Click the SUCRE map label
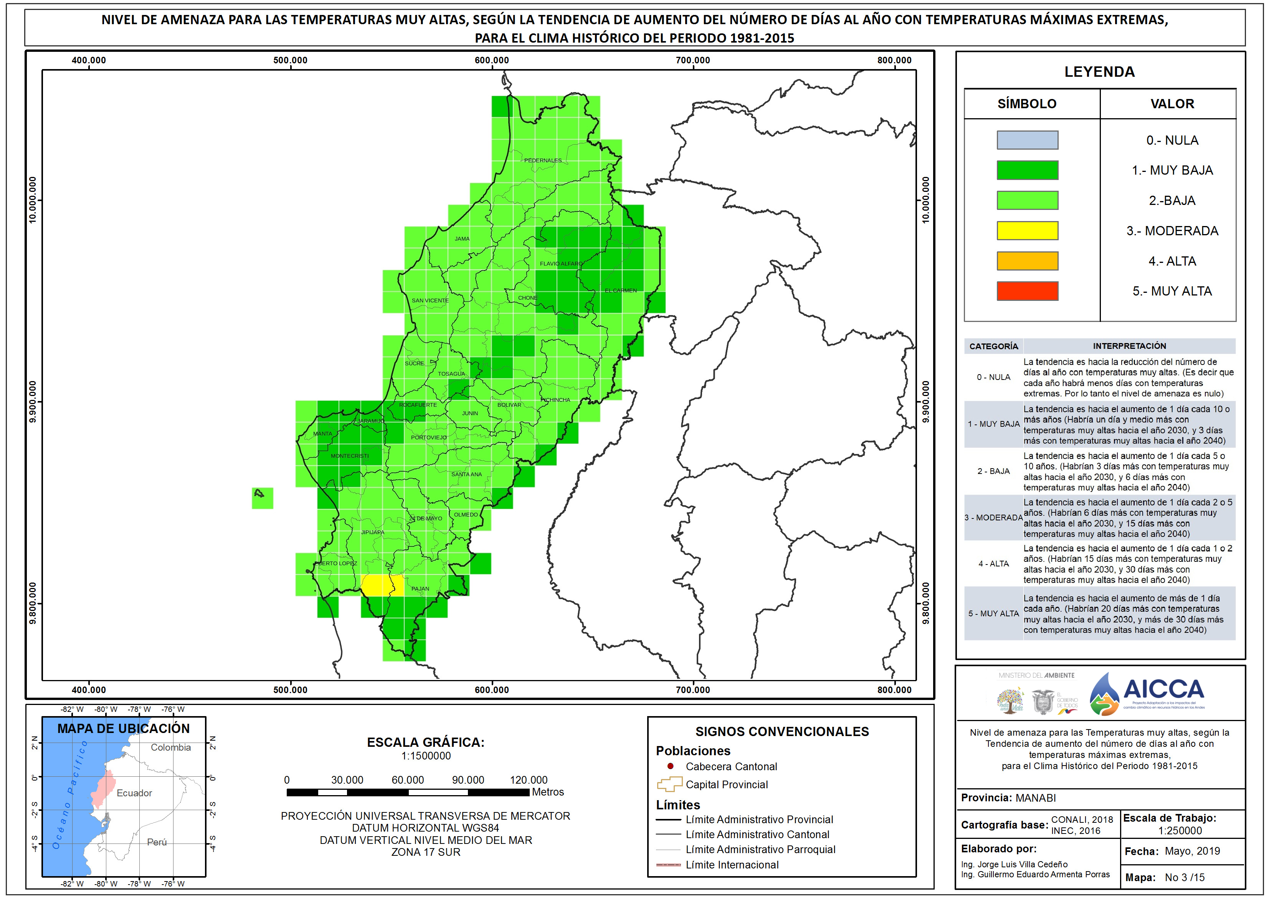 414,363
